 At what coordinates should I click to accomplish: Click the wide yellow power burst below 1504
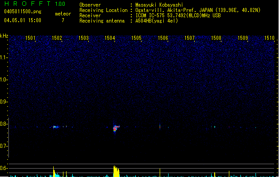click(x=116, y=171)
